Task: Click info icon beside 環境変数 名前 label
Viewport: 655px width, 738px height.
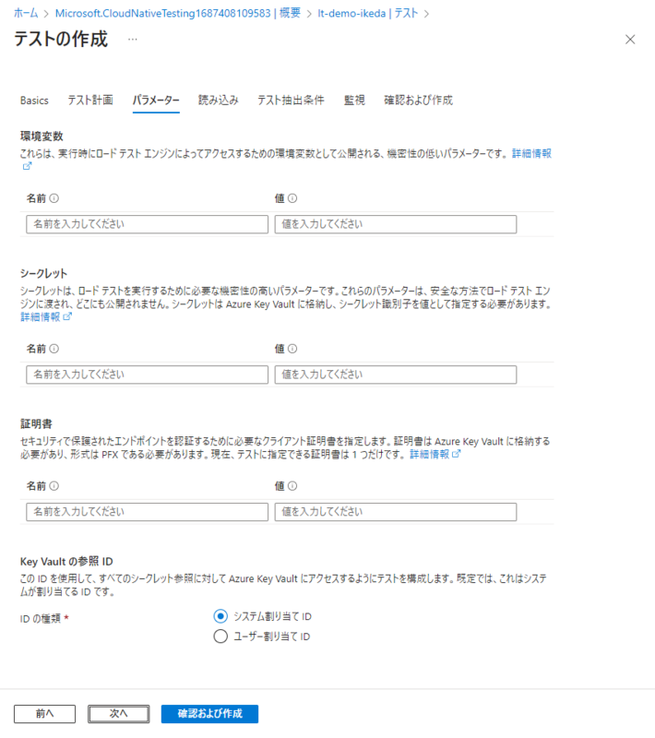Action: (54, 198)
